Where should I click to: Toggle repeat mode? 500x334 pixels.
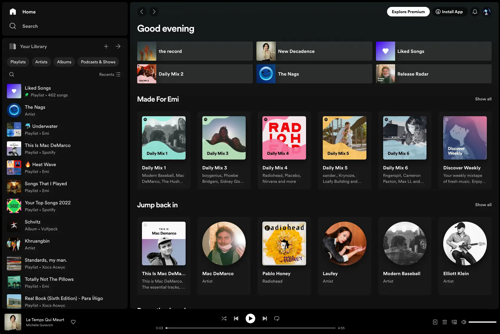[x=277, y=318]
